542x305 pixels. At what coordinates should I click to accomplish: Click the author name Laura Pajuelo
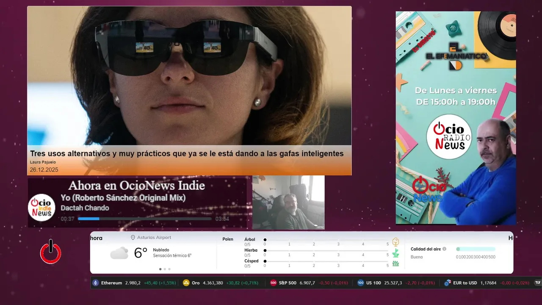[x=43, y=162]
